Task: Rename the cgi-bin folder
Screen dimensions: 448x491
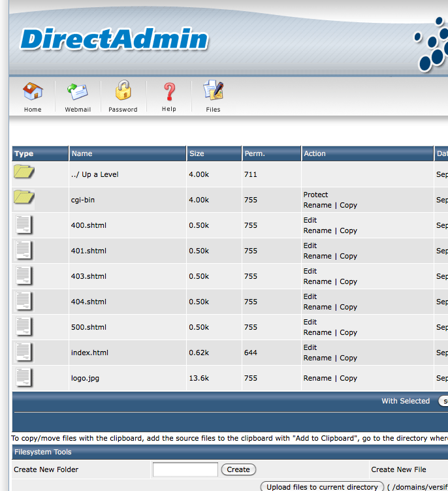Action: [x=317, y=205]
